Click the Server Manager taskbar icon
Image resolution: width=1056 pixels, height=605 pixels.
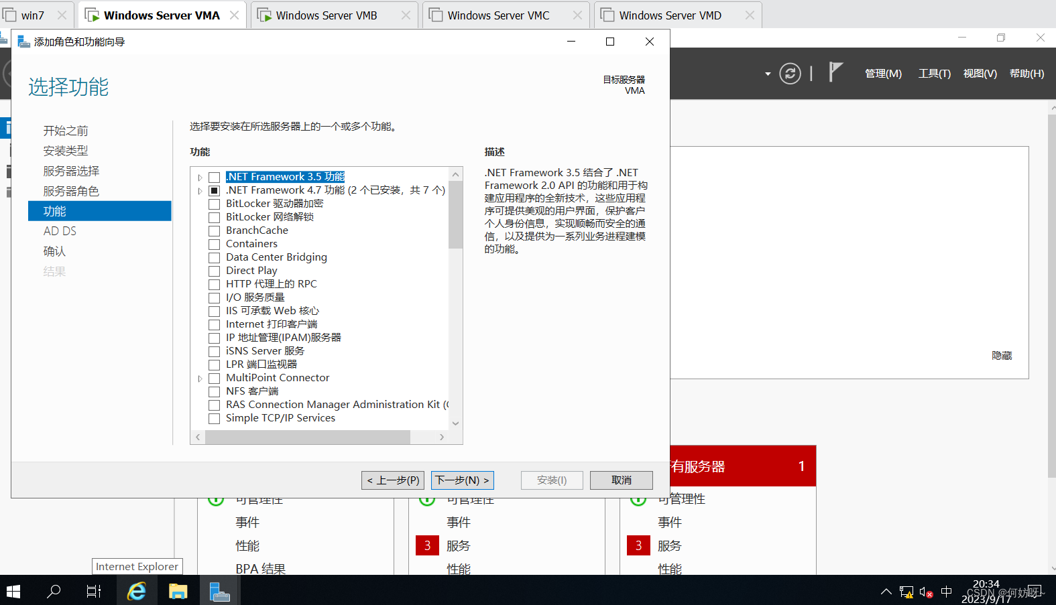point(219,591)
